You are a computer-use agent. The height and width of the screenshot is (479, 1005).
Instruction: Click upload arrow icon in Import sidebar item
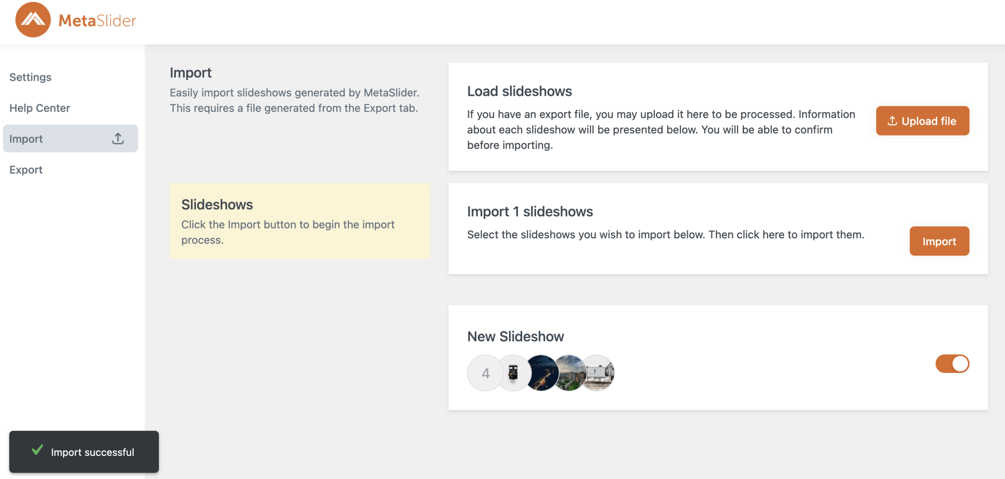pos(118,139)
